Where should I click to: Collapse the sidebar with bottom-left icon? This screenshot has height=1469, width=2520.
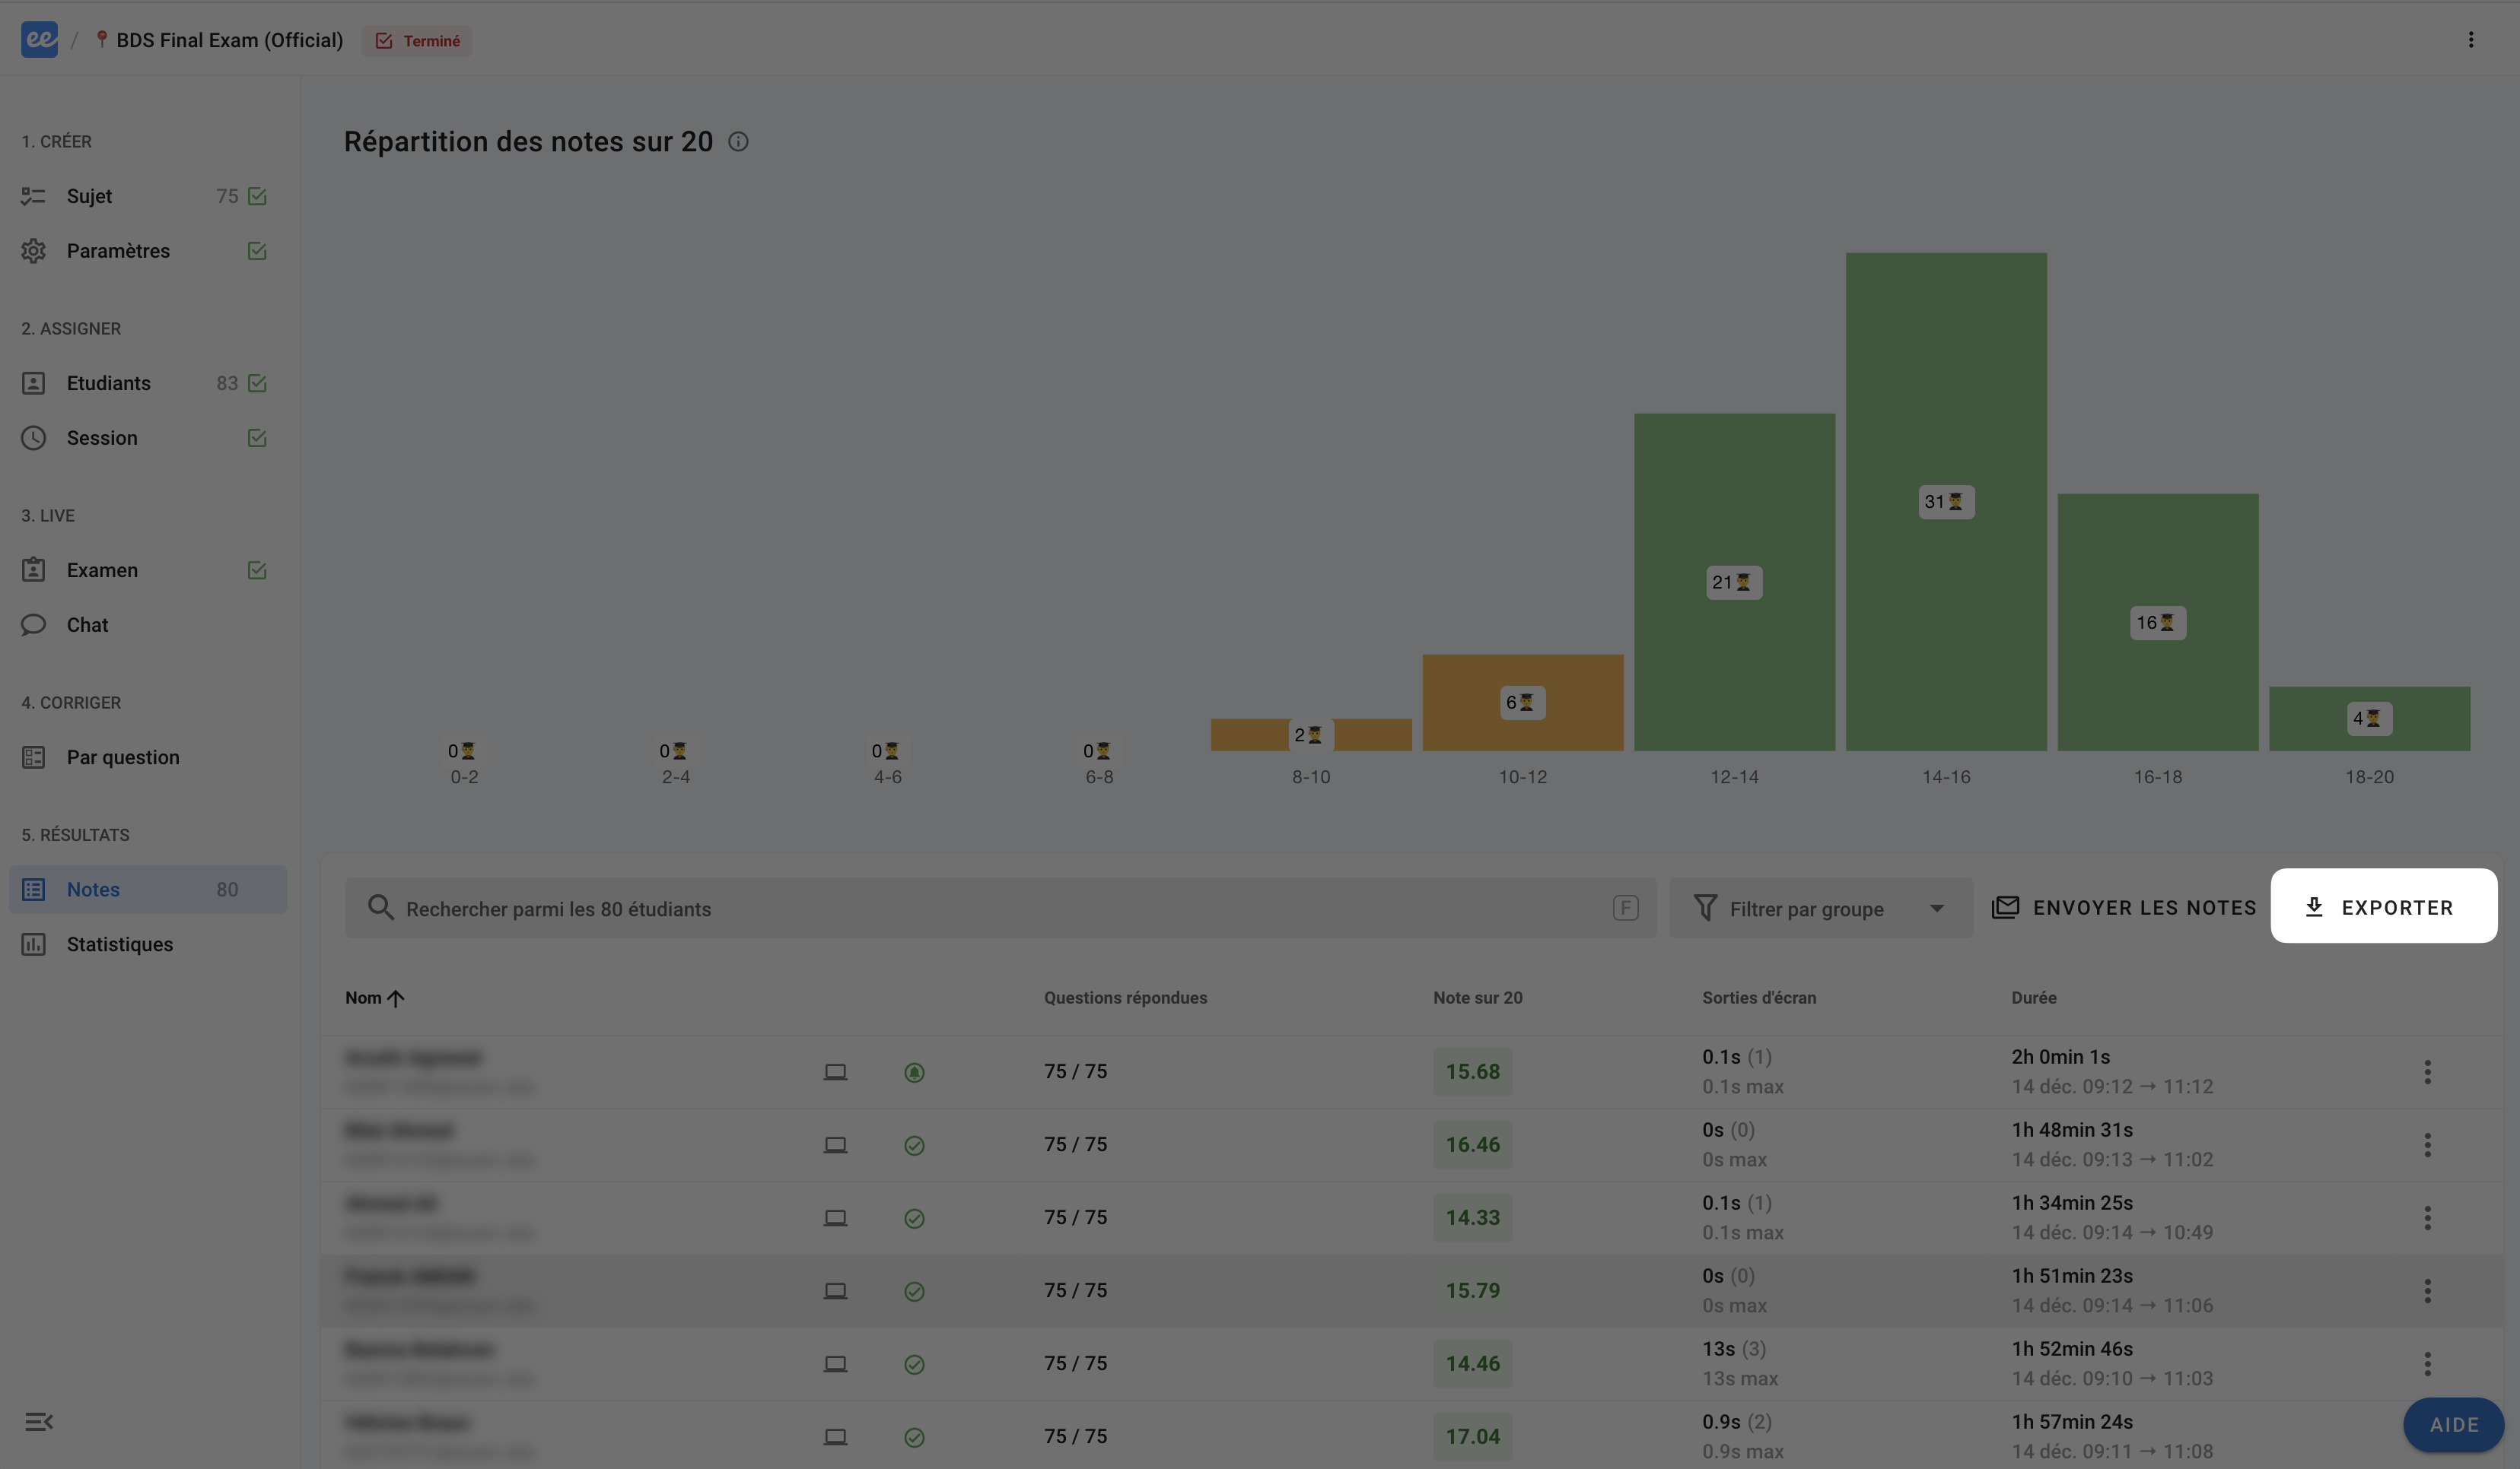tap(39, 1421)
